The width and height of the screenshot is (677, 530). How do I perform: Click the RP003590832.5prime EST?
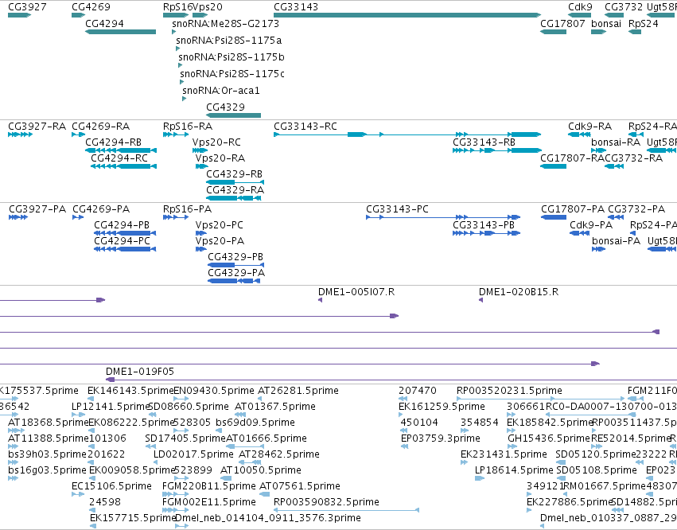pyautogui.click(x=346, y=510)
